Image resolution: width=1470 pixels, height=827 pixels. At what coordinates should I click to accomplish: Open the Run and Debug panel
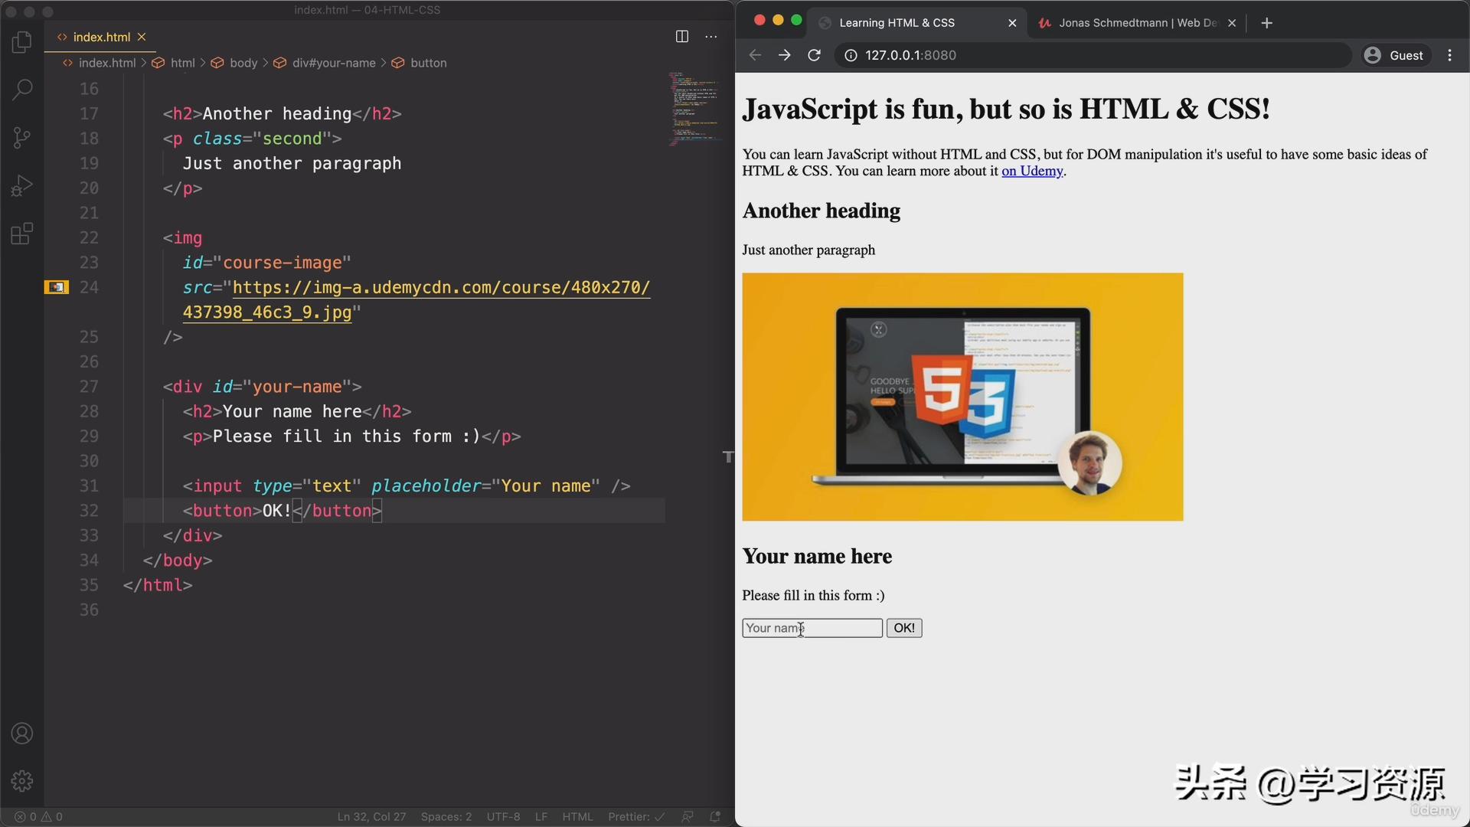pyautogui.click(x=21, y=185)
